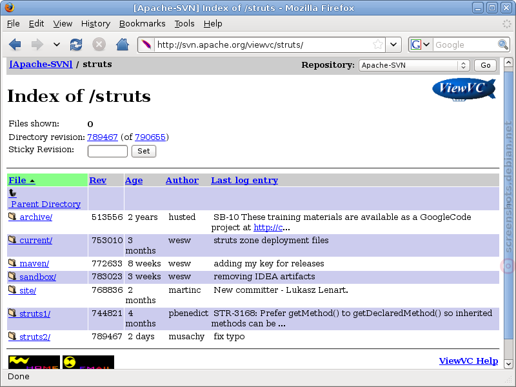Open the recent pages history dropdown arrow
The height and width of the screenshot is (387, 516).
pyautogui.click(x=57, y=45)
